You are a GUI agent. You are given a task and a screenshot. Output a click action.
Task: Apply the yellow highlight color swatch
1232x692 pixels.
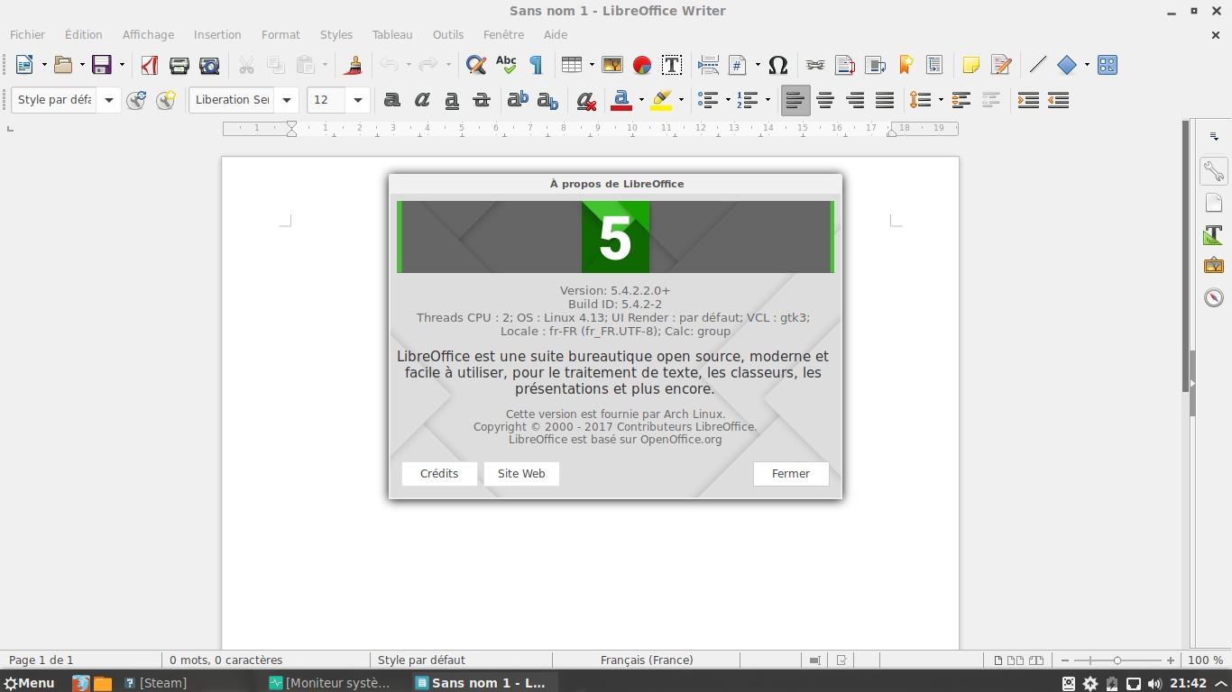(x=661, y=100)
